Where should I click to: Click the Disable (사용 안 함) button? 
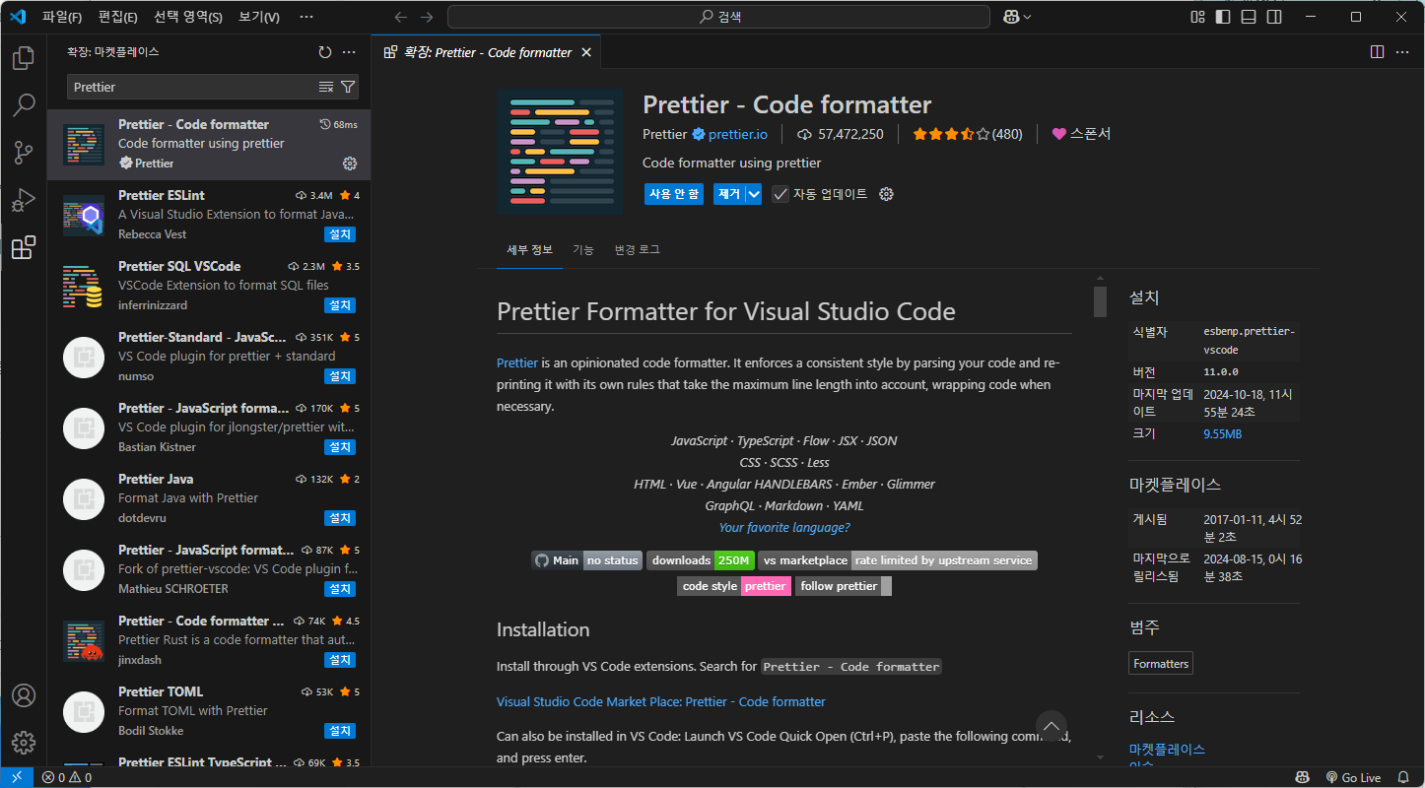[x=674, y=194]
